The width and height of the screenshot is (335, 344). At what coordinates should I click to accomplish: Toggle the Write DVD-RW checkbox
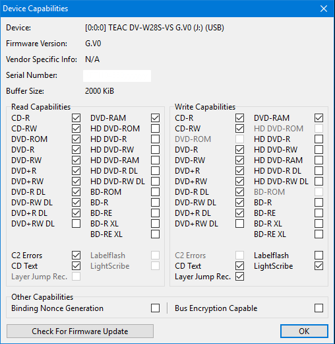click(239, 160)
